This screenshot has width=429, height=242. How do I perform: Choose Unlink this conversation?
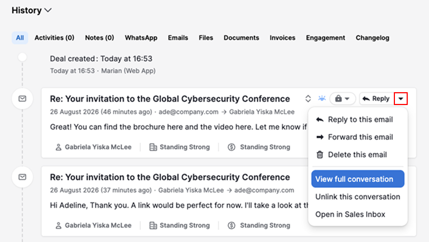pos(358,197)
